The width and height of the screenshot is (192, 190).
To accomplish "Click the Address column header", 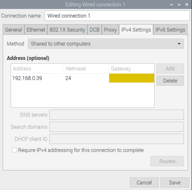I will [x=37, y=69].
